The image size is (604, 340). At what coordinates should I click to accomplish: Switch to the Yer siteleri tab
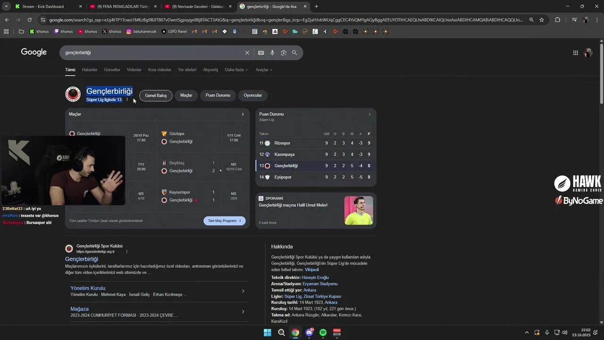[187, 70]
